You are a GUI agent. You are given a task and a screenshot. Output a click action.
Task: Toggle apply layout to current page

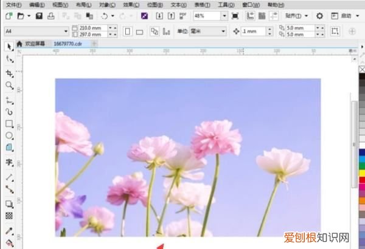[x=166, y=32]
